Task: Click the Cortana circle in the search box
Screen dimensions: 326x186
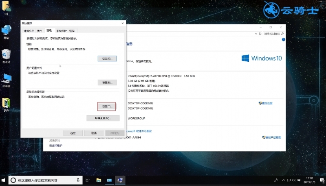Action: coord(13,180)
